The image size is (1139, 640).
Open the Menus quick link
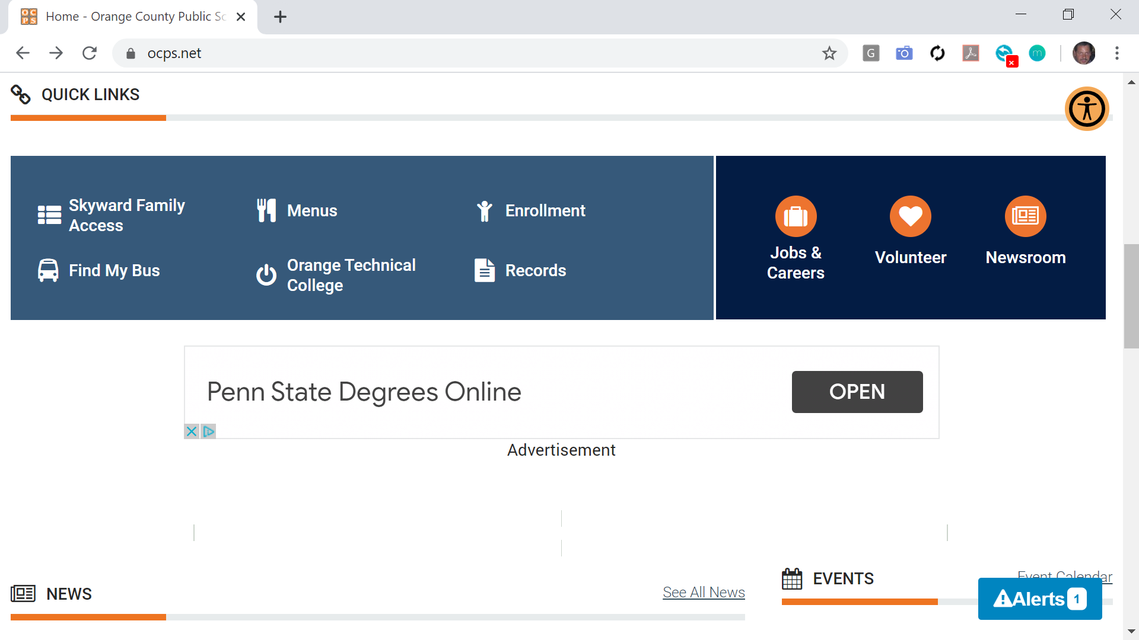coord(312,210)
